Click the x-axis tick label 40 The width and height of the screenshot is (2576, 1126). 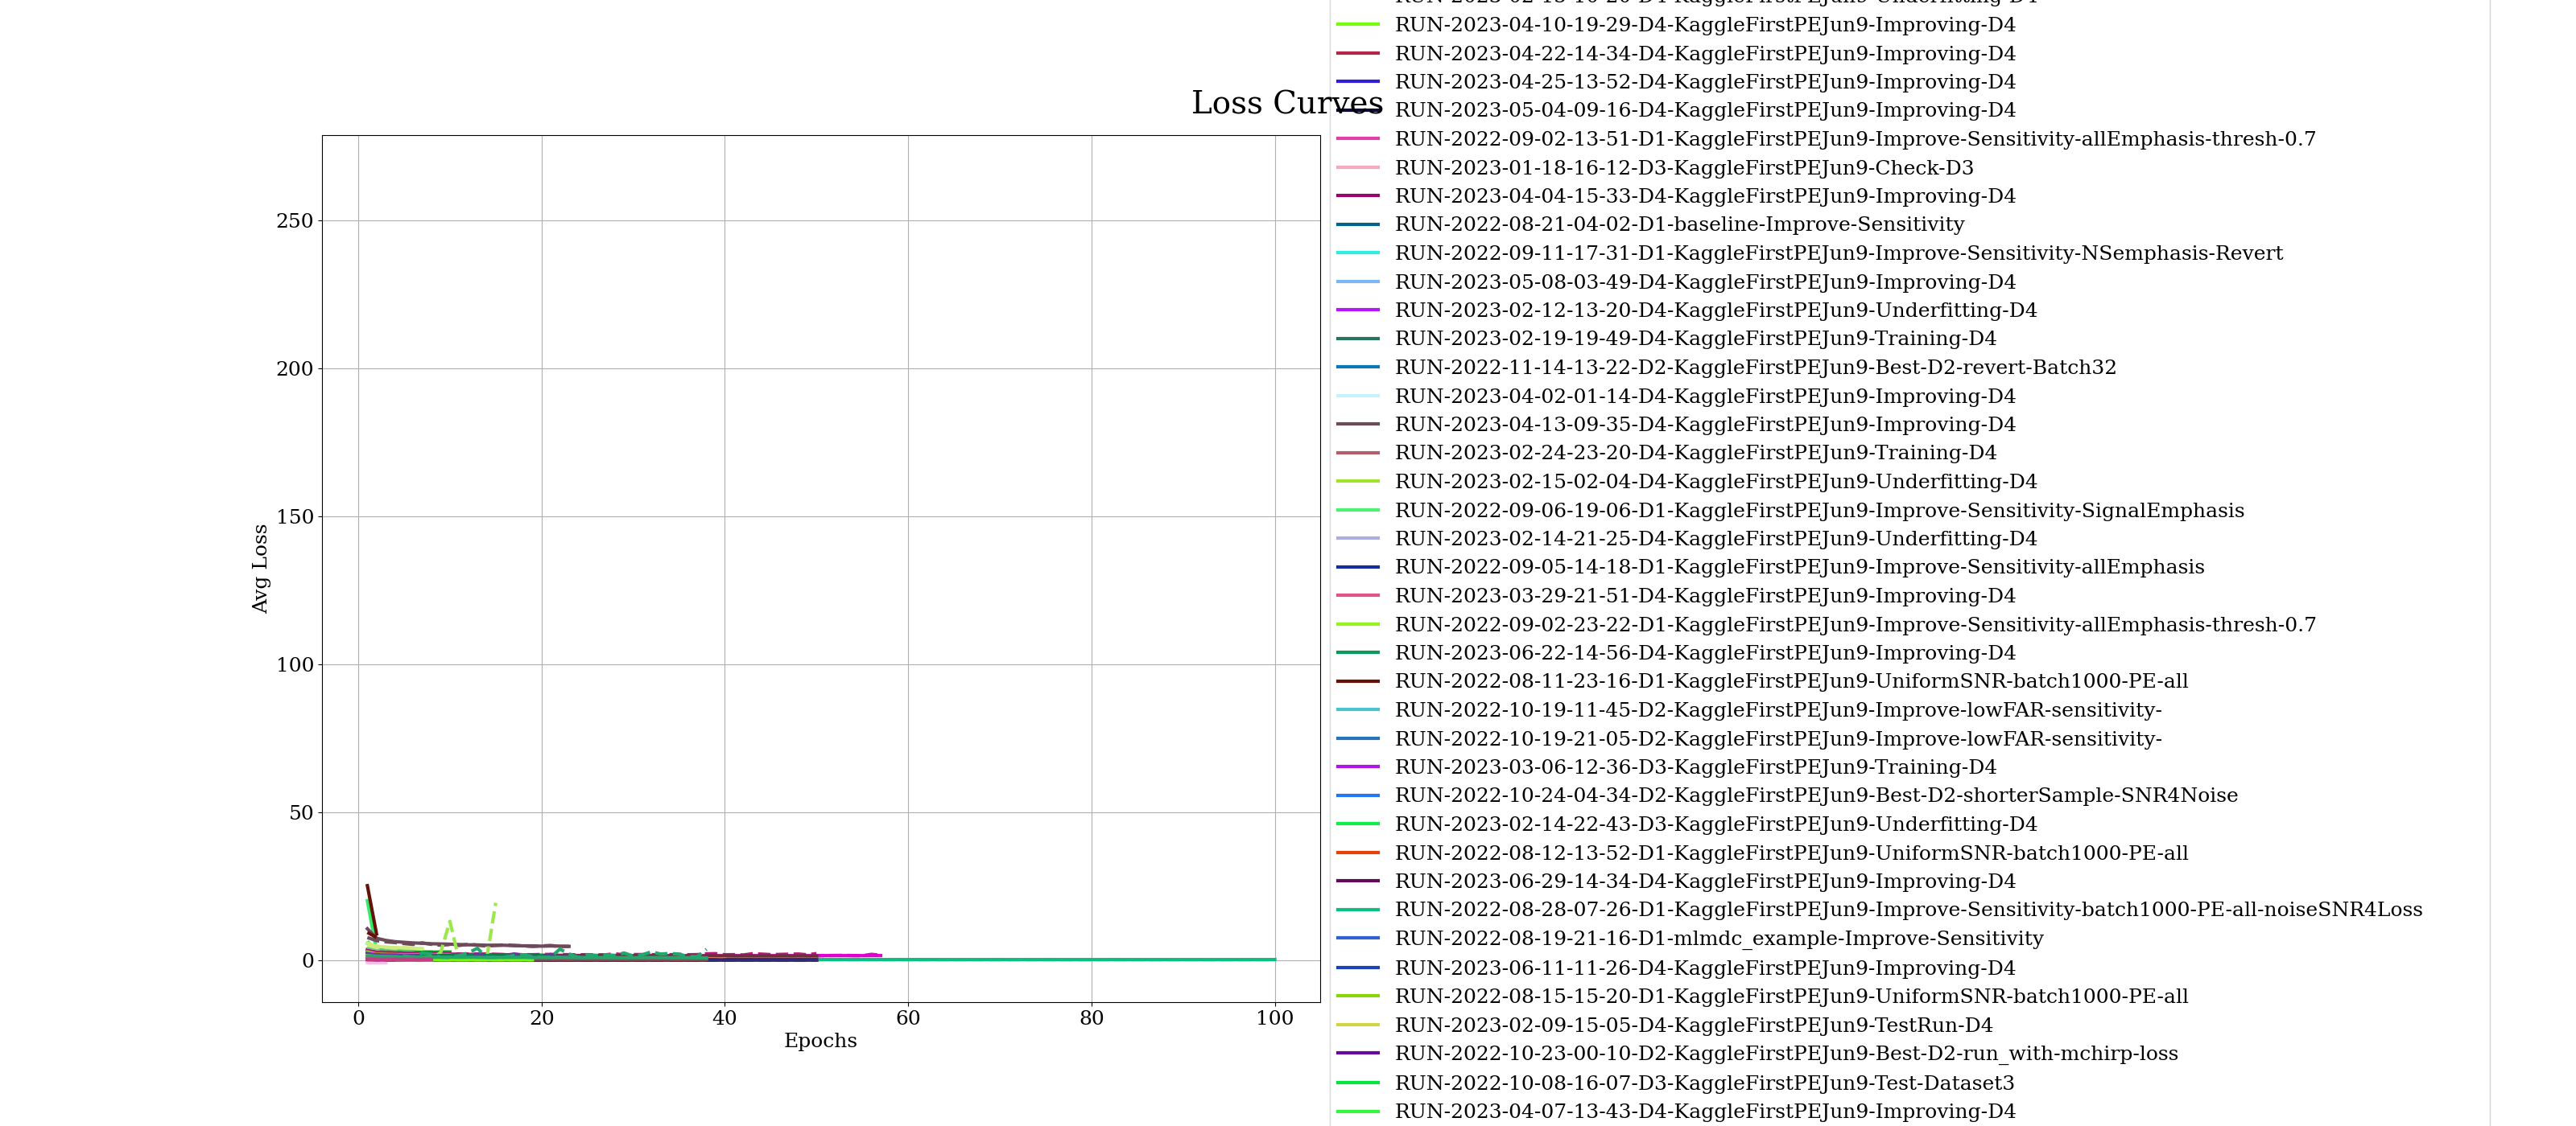(725, 1018)
